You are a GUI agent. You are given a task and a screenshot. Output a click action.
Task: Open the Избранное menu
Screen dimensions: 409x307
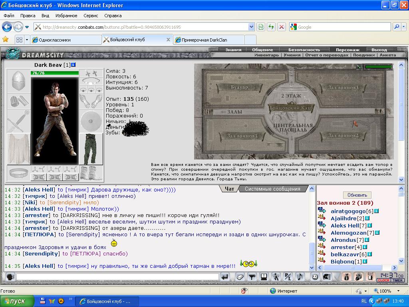pos(66,16)
